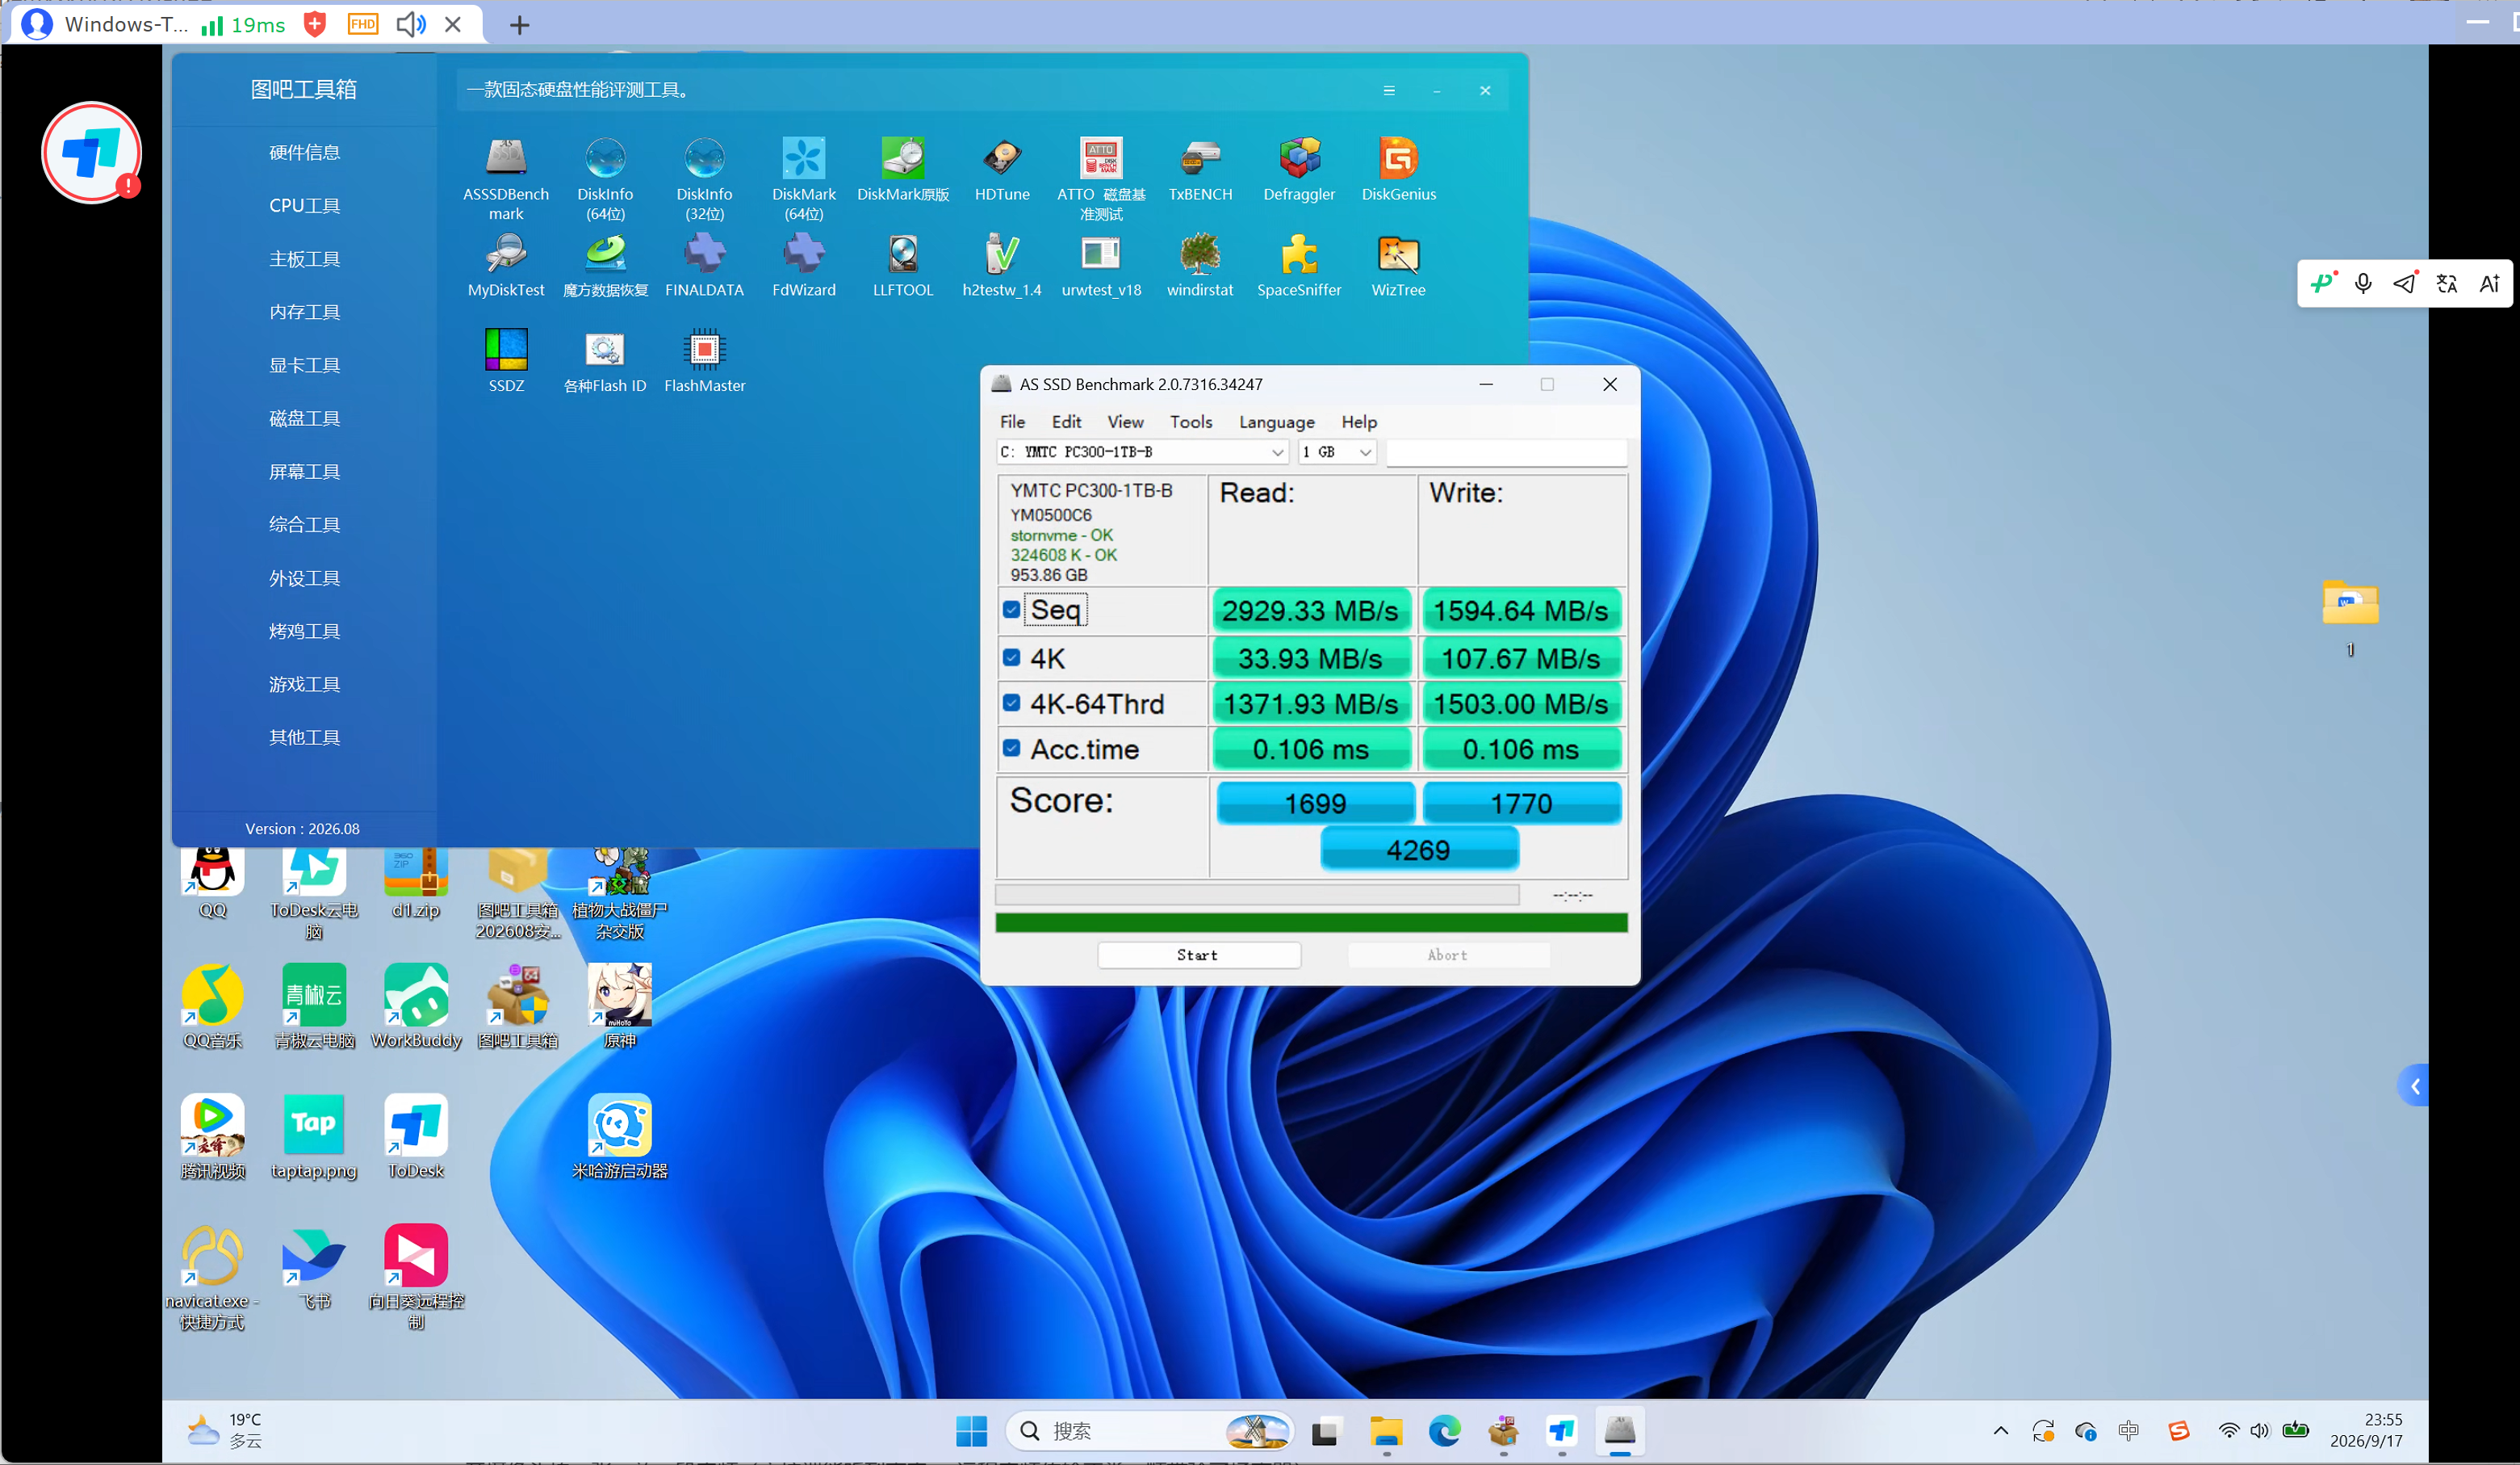Viewport: 2520px width, 1465px height.
Task: Toggle the 4K test checkbox
Action: click(1011, 657)
